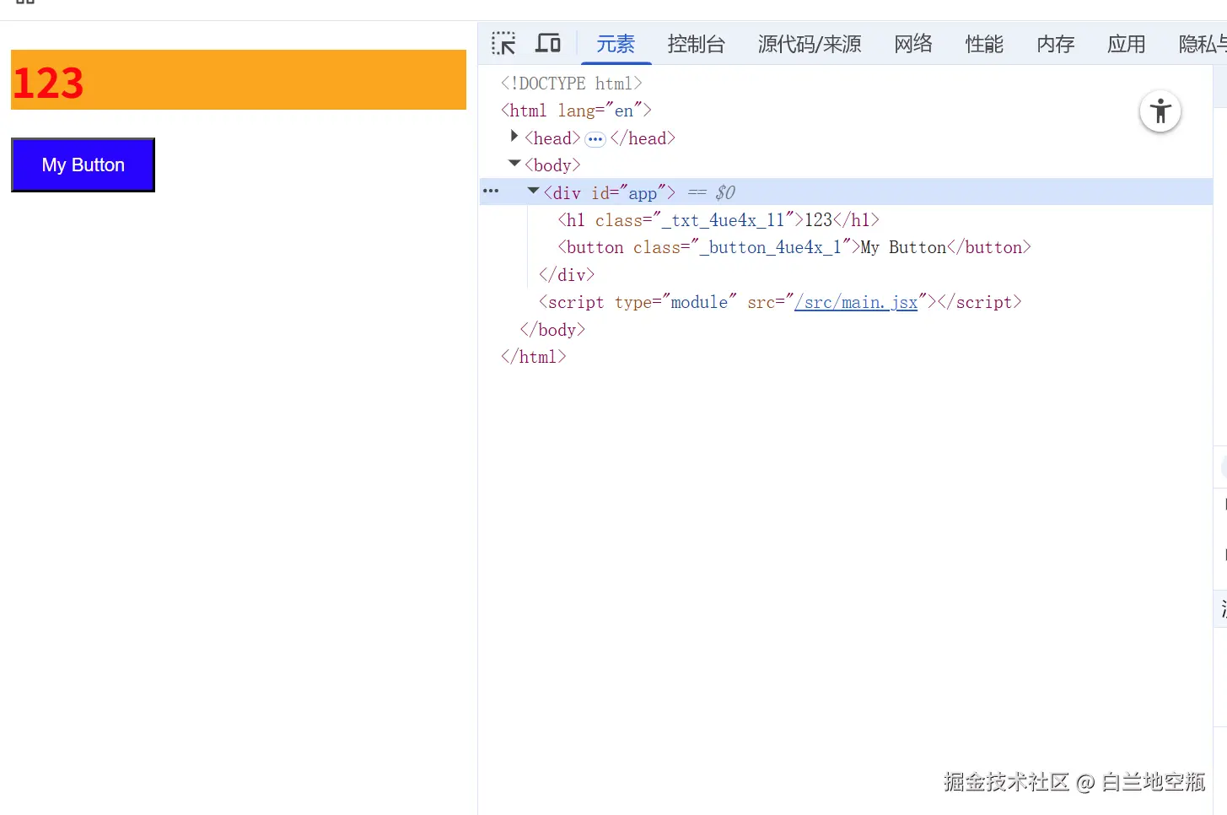
Task: Collapse the div id app arrow
Action: pos(533,191)
